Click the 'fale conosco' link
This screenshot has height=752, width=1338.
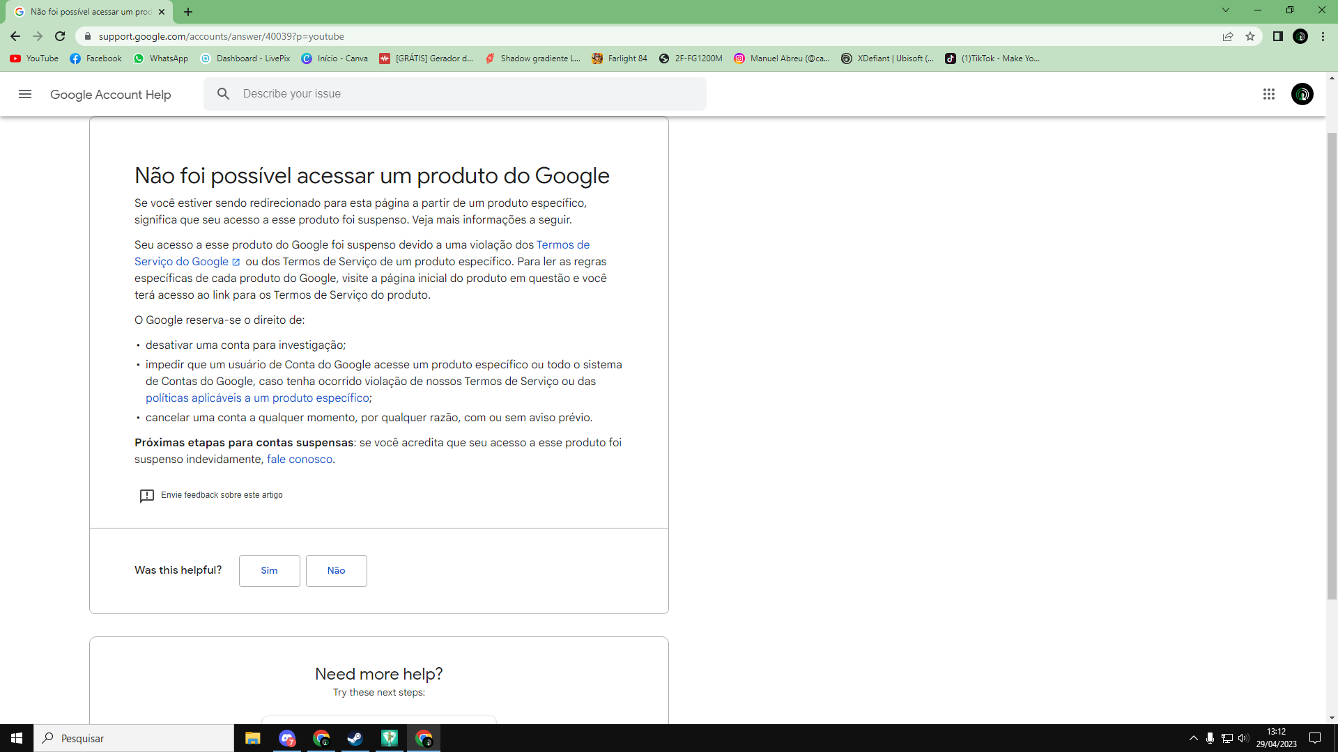pyautogui.click(x=300, y=459)
